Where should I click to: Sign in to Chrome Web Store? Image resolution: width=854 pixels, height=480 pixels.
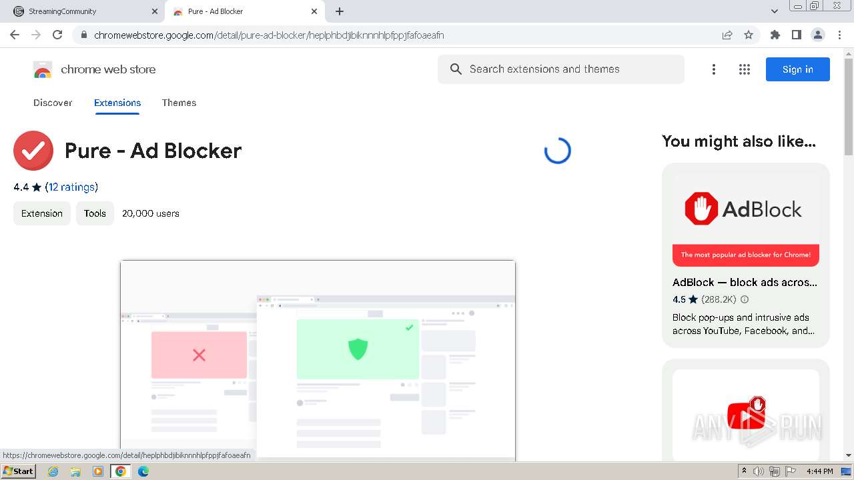[797, 69]
